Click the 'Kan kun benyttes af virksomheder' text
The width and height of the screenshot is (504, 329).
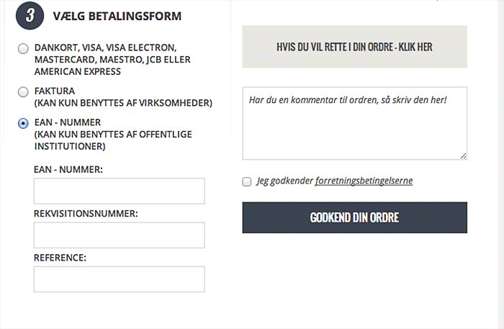click(x=122, y=103)
